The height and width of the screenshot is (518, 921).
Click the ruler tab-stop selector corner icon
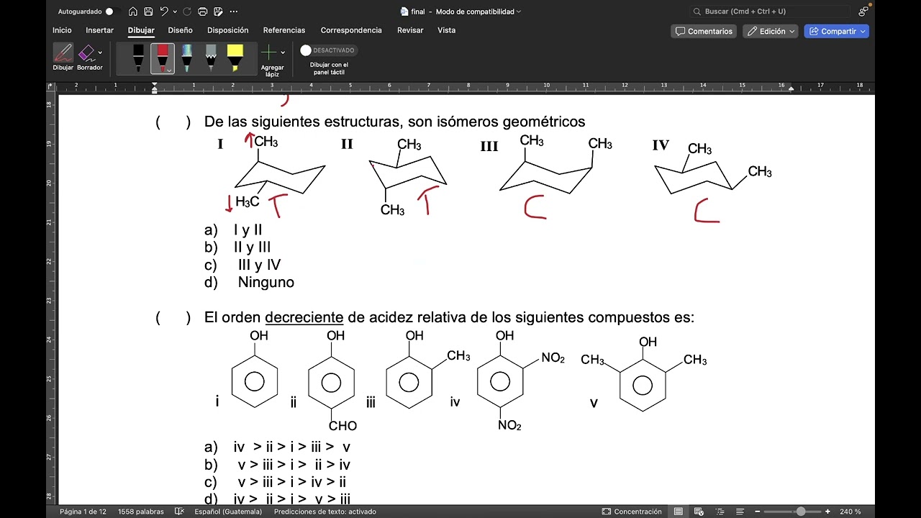50,86
